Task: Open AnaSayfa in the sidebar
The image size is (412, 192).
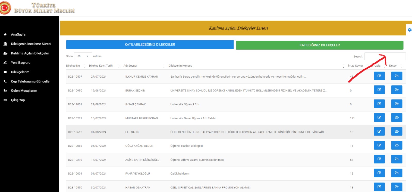Action: [x=18, y=34]
